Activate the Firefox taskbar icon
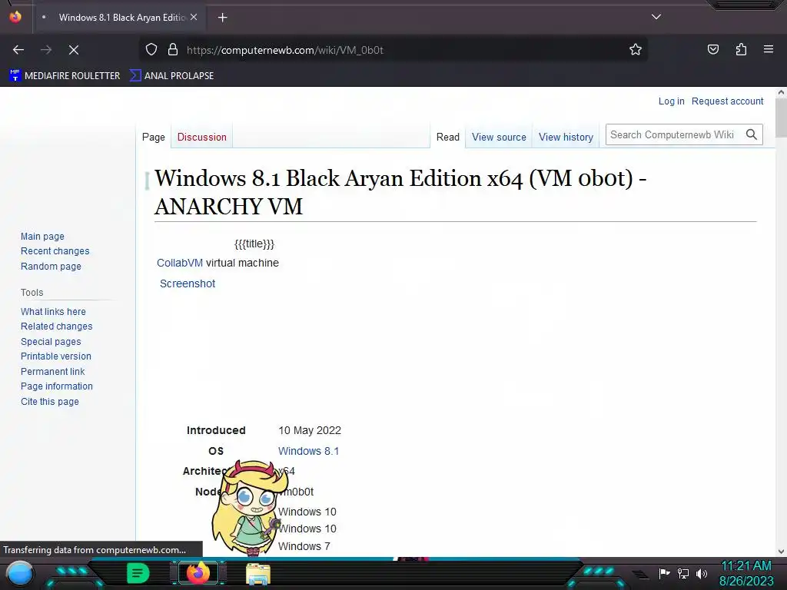787x590 pixels. click(x=198, y=573)
